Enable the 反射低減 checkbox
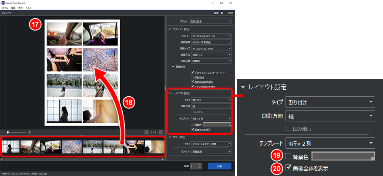Image resolution: width=383 pixels, height=176 pixels. (x=192, y=77)
